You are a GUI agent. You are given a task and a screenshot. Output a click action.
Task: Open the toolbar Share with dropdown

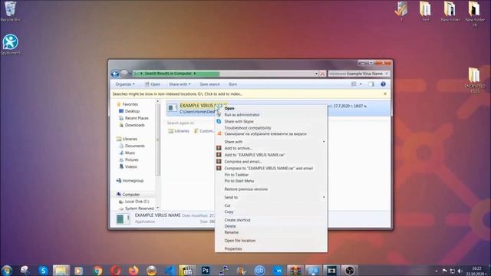point(180,84)
